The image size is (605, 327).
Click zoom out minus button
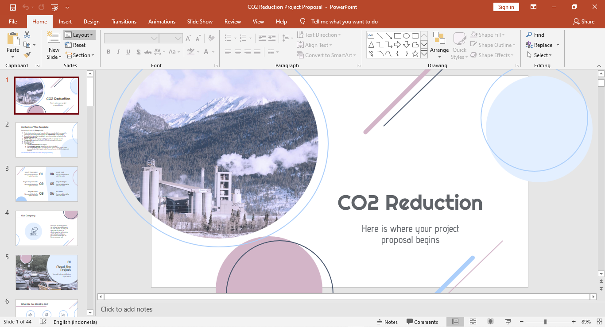[x=521, y=322]
